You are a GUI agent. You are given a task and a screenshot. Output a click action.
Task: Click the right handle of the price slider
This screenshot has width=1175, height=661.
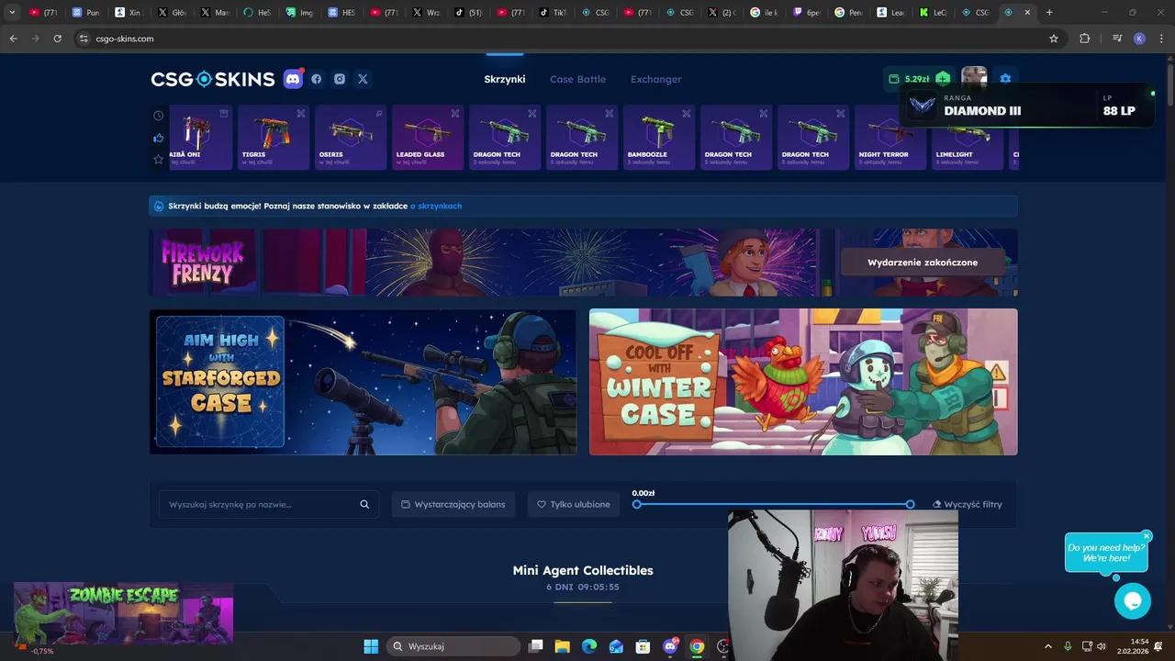(910, 504)
